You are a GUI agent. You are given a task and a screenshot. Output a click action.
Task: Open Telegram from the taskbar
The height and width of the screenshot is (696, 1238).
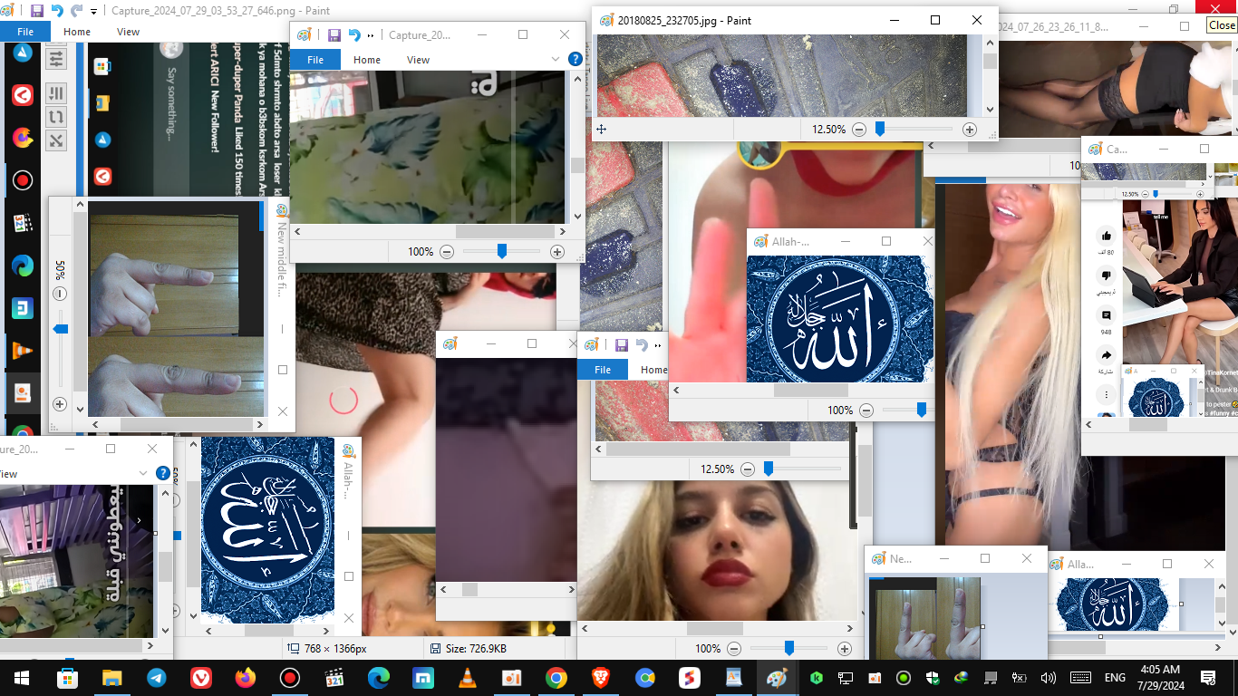(156, 678)
